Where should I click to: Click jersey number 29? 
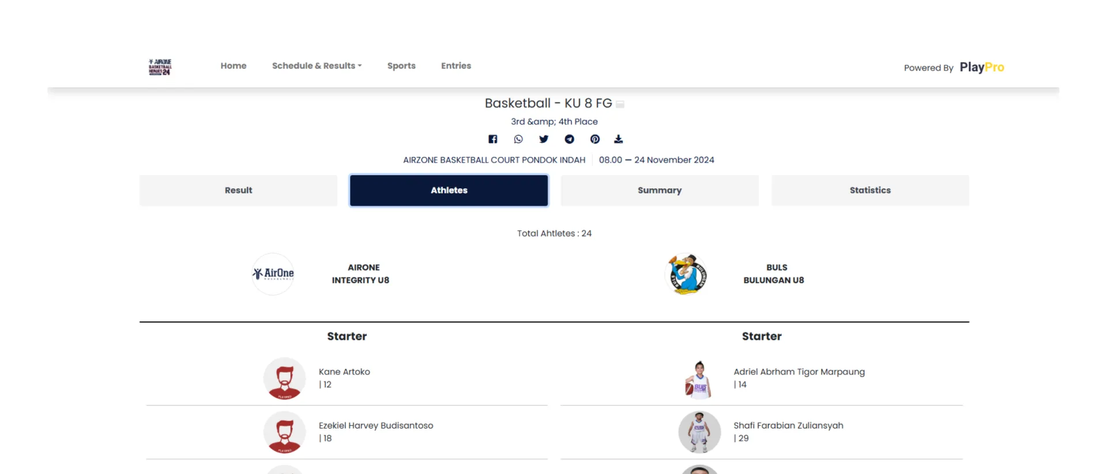743,438
